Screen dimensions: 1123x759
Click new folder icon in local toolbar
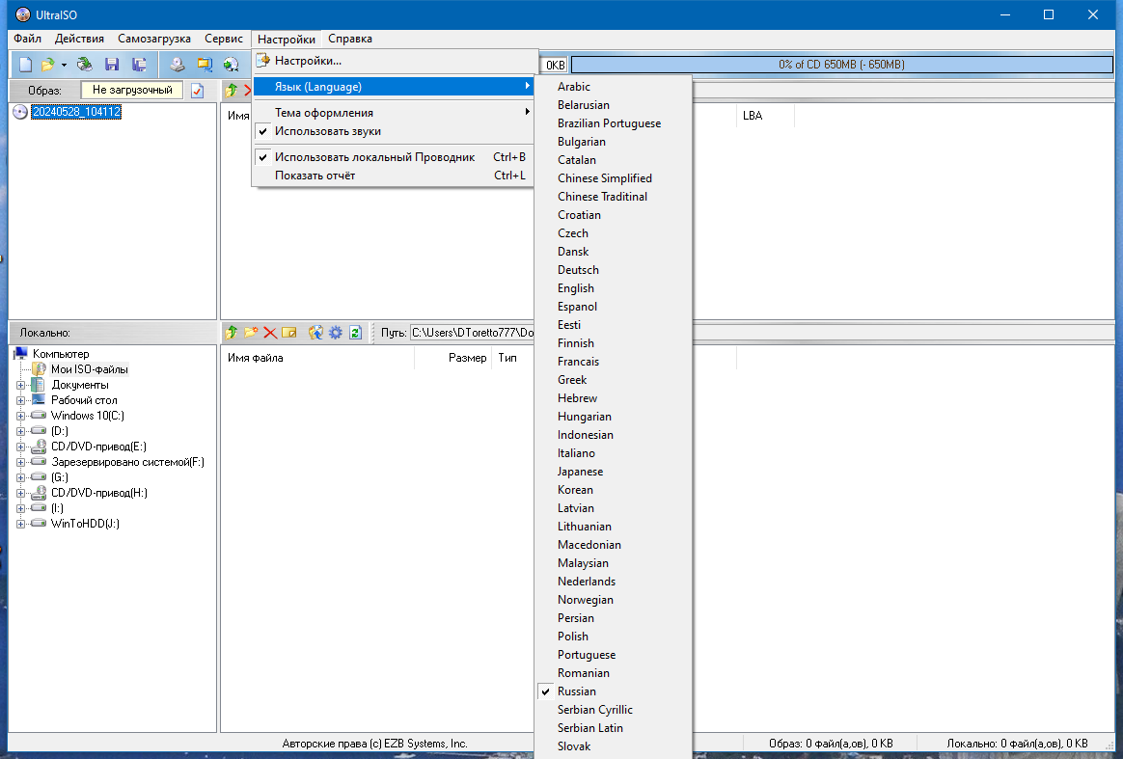pos(251,333)
